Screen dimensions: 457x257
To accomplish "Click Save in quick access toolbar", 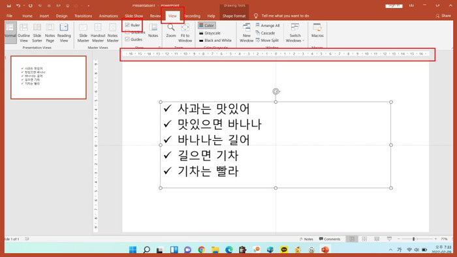I will coord(9,5).
